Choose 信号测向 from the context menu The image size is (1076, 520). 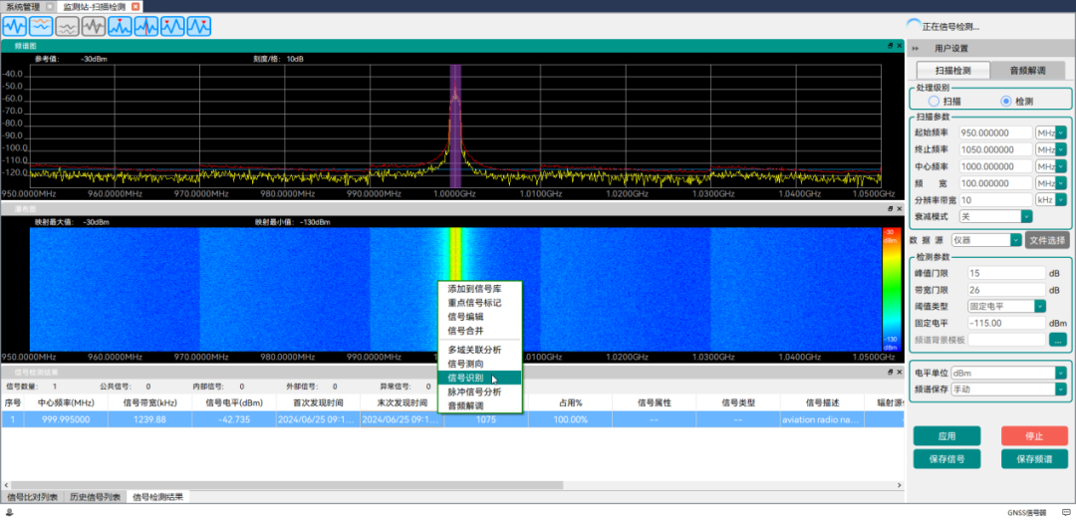point(480,364)
